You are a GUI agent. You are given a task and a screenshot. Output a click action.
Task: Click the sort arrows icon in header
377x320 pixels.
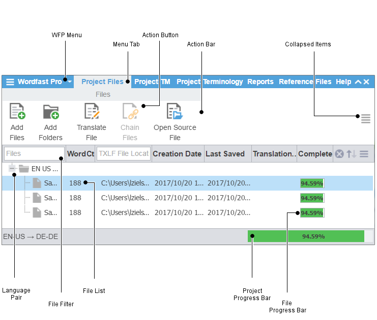click(x=352, y=154)
